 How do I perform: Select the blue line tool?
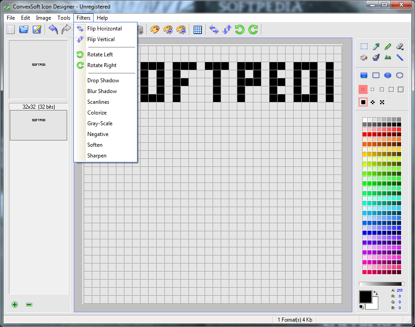400,57
